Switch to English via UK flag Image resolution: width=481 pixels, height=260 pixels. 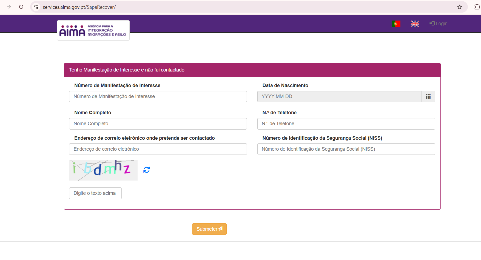click(x=415, y=24)
